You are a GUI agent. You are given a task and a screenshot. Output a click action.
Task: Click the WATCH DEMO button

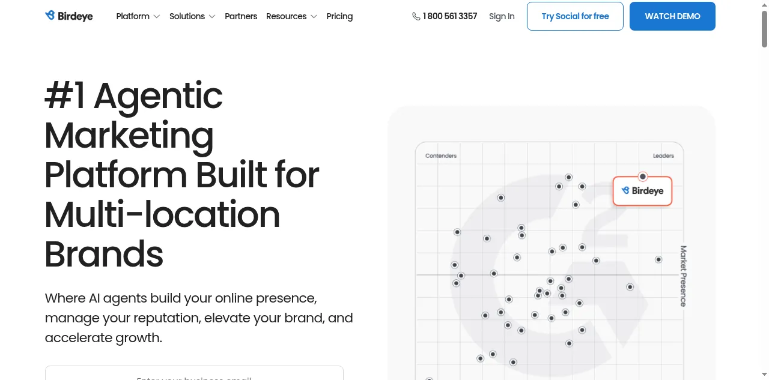point(672,16)
